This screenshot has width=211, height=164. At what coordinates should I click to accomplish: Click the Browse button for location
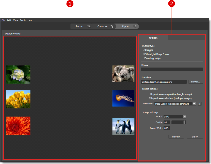tap(195, 82)
